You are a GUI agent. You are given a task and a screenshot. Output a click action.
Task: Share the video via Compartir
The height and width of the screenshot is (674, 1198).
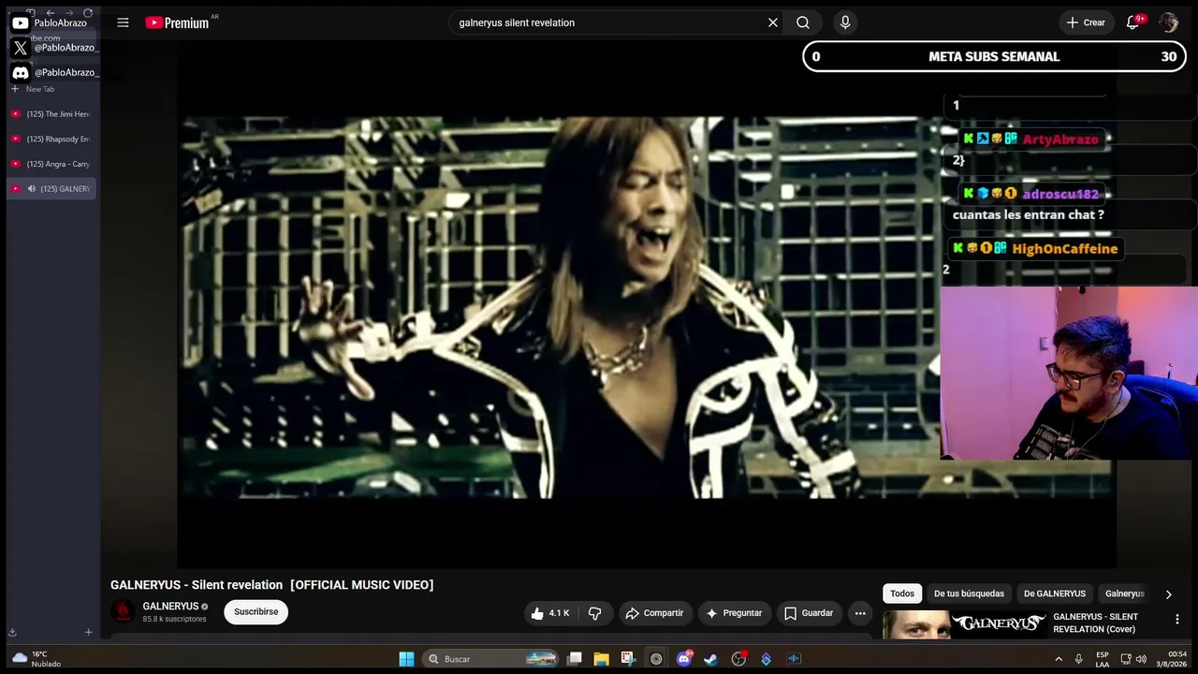[x=654, y=613]
